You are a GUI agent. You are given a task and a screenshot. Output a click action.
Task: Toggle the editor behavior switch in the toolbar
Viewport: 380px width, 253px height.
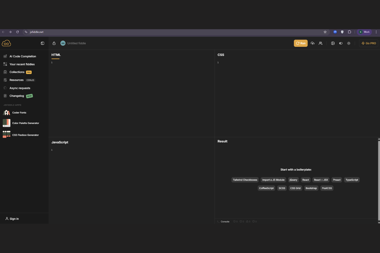click(x=341, y=43)
